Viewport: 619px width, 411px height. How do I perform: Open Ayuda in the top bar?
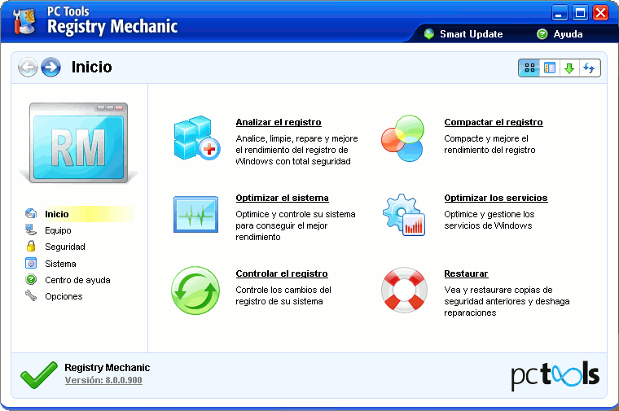(x=568, y=34)
